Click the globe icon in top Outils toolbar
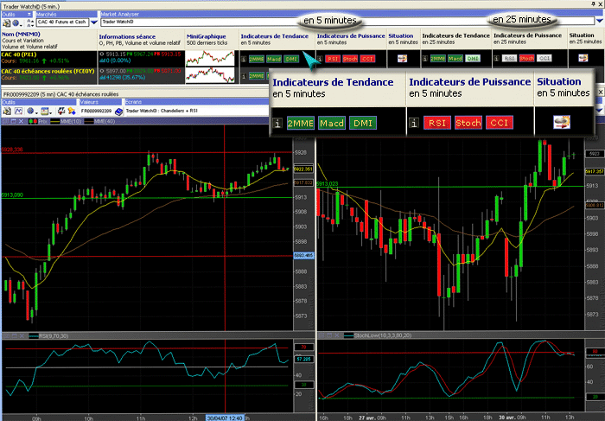605x421 pixels. [16, 22]
